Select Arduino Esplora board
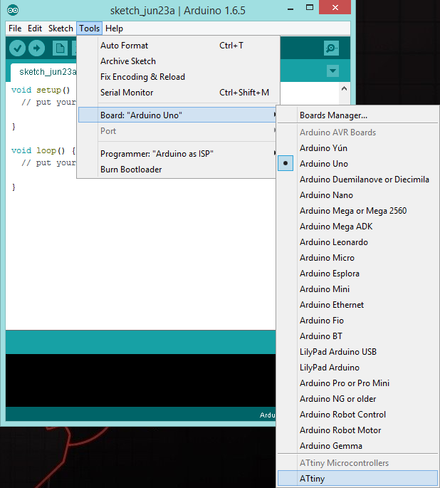 click(x=357, y=274)
